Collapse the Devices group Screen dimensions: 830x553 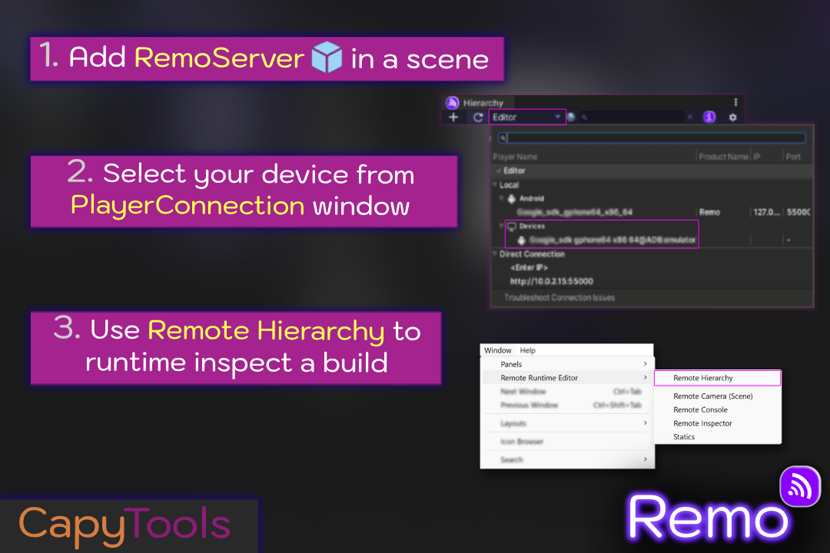(501, 226)
